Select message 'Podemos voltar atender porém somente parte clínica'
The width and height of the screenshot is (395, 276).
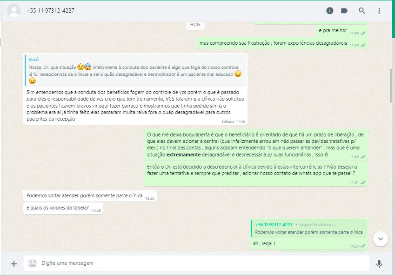[90, 196]
